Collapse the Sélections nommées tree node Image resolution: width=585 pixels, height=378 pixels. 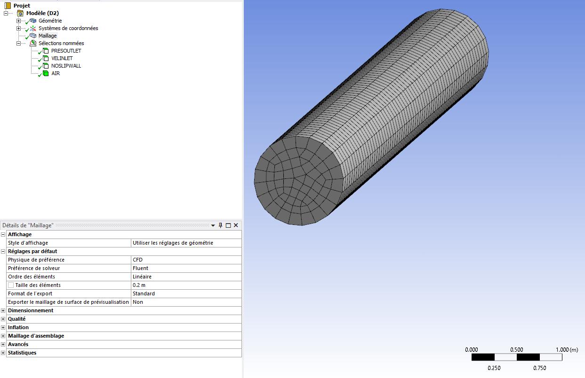pos(18,43)
